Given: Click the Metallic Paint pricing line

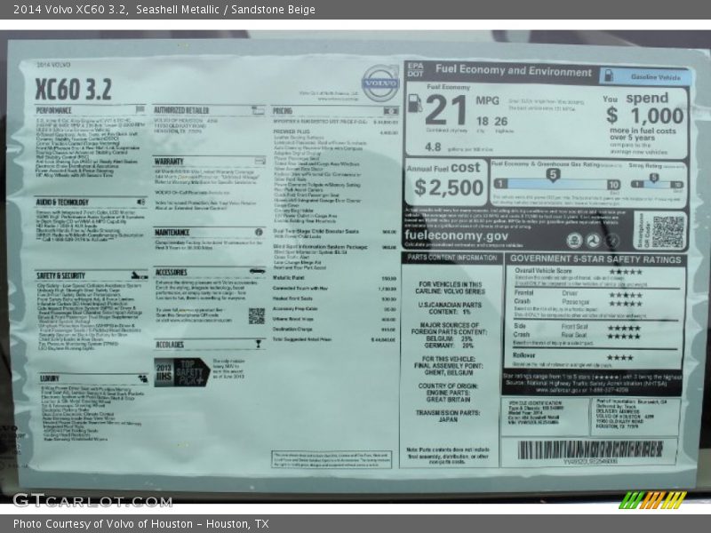Looking at the screenshot, I should point(335,278).
